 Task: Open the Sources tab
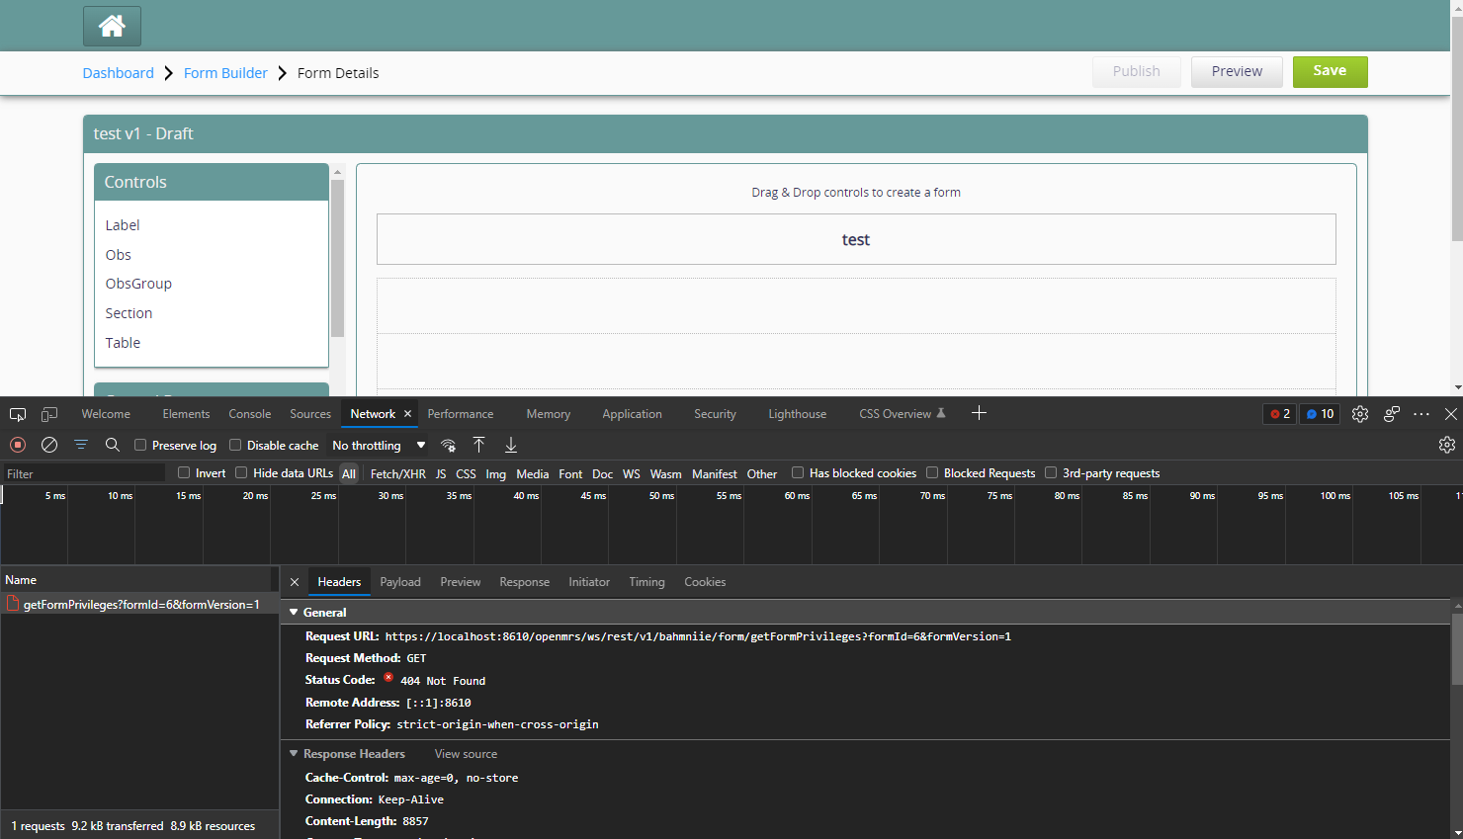click(x=310, y=414)
